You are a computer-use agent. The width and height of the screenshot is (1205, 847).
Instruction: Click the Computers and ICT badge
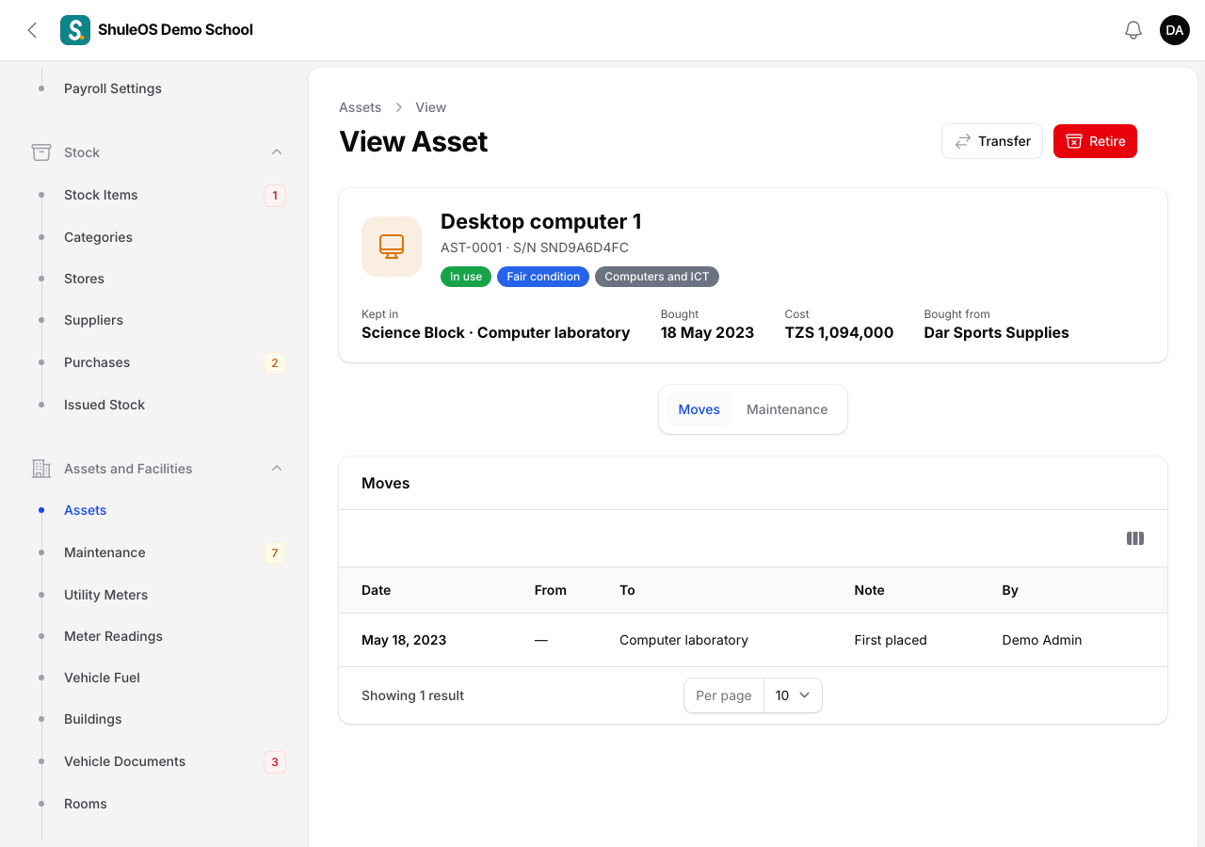pyautogui.click(x=657, y=277)
